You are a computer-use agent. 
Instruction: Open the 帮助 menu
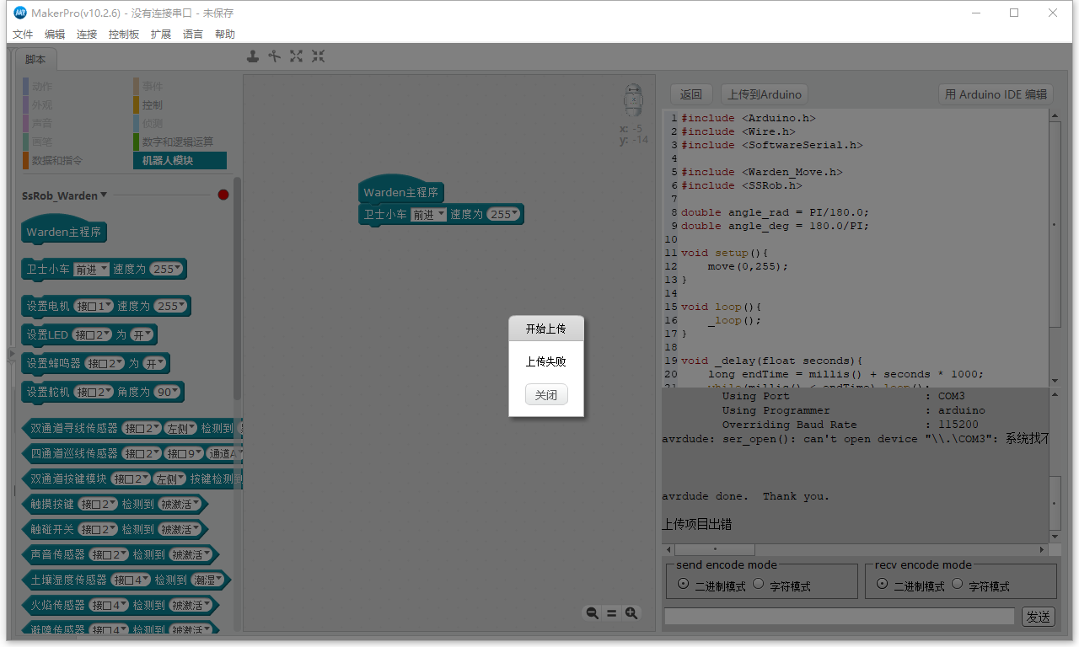point(223,34)
